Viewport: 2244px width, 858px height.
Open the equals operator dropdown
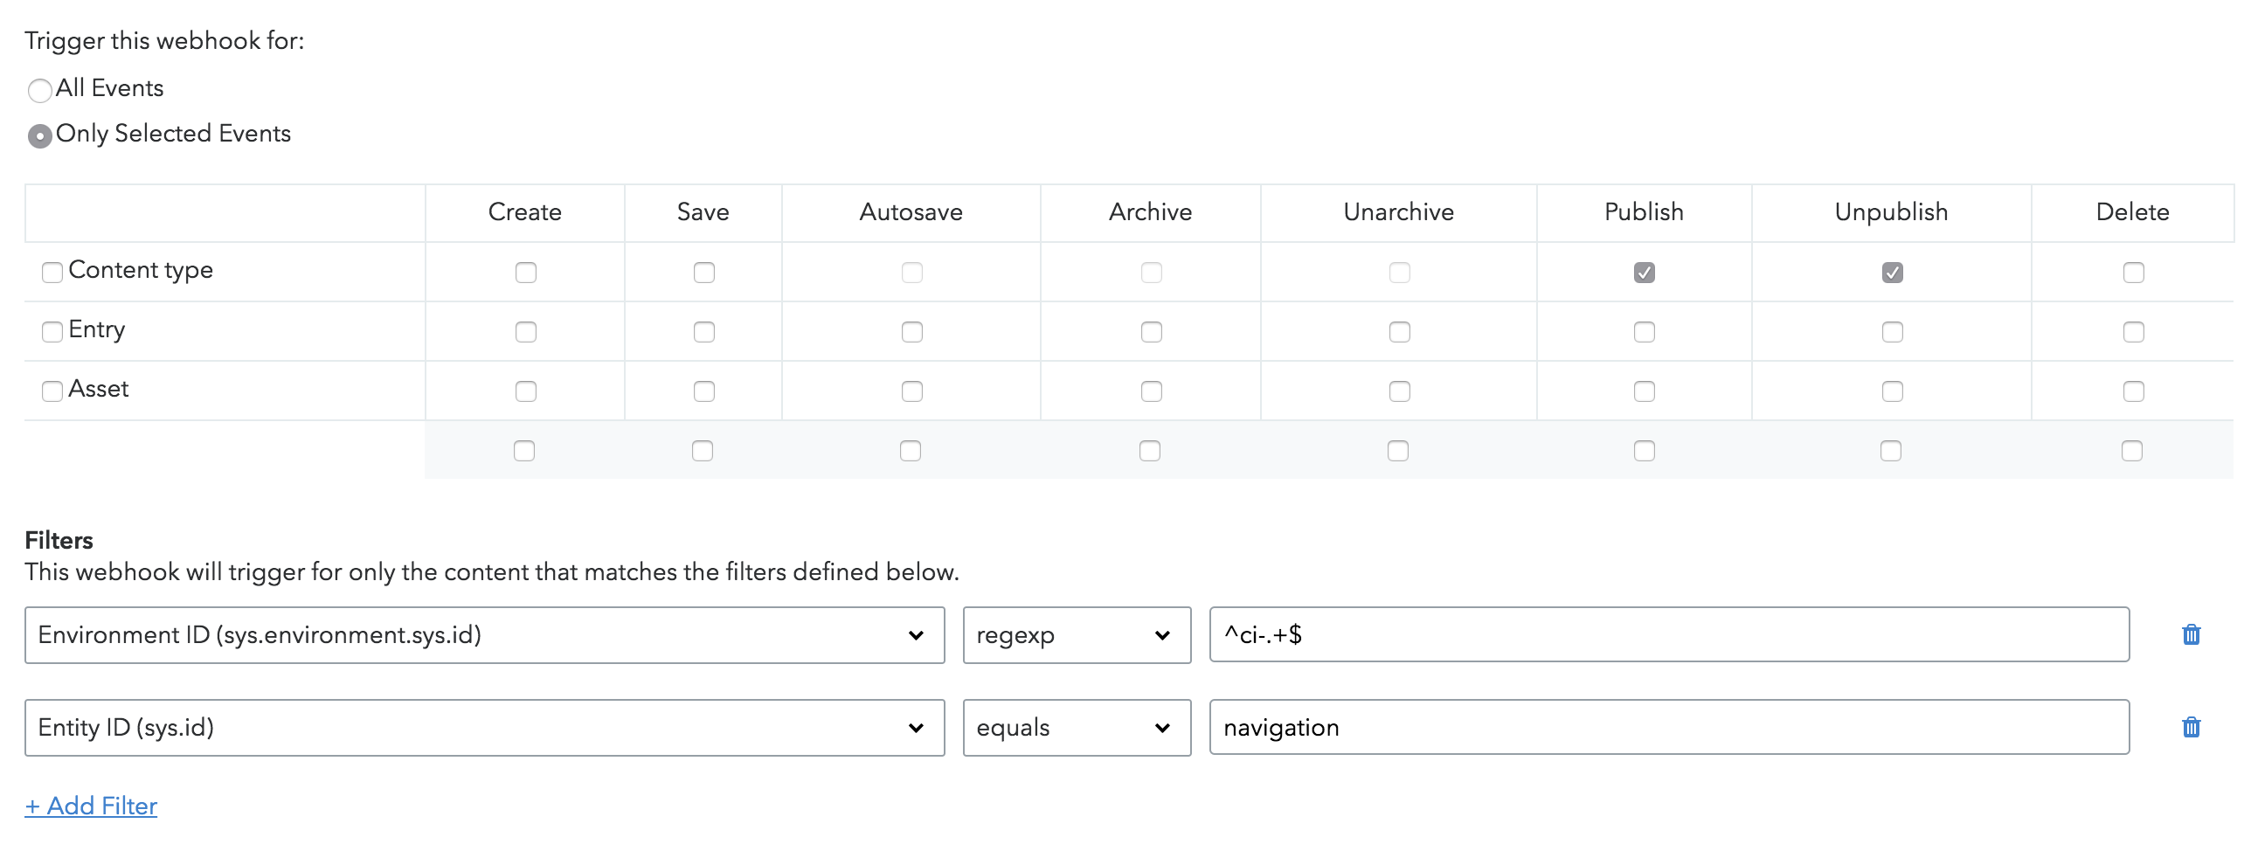(x=1077, y=728)
